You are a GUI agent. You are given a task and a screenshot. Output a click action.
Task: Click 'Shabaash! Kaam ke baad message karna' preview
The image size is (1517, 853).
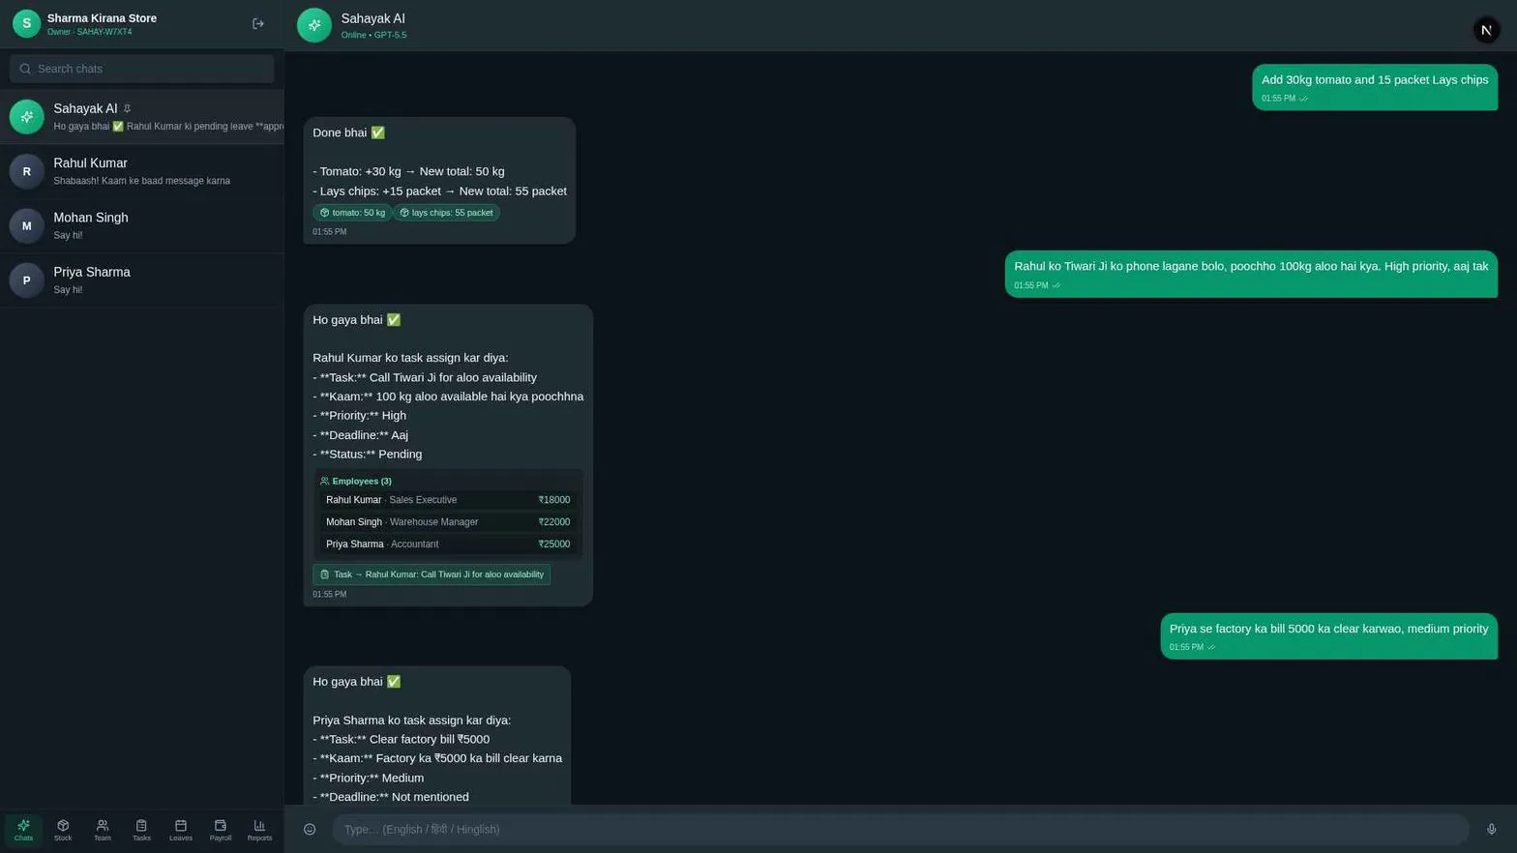(x=142, y=181)
